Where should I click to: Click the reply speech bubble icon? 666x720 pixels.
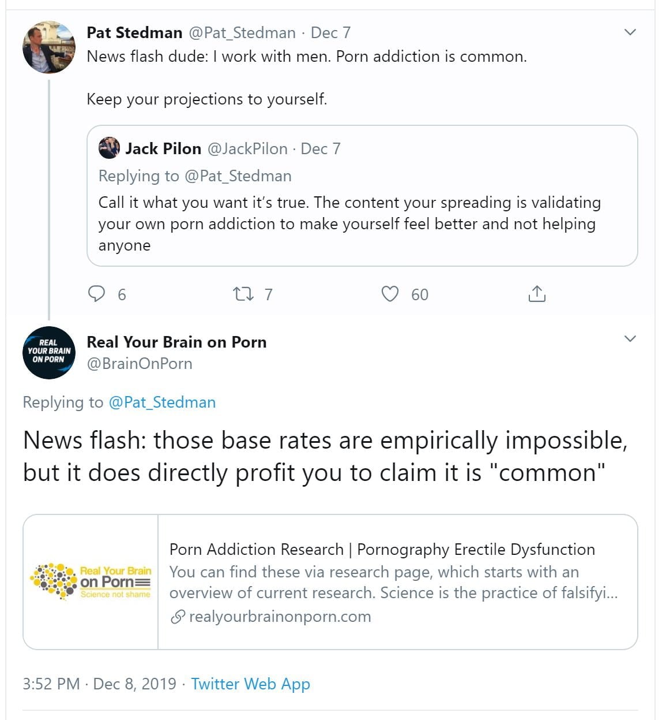(96, 294)
